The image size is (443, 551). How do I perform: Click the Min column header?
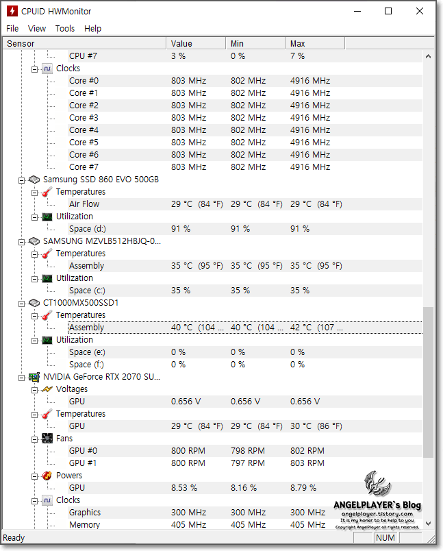(255, 44)
